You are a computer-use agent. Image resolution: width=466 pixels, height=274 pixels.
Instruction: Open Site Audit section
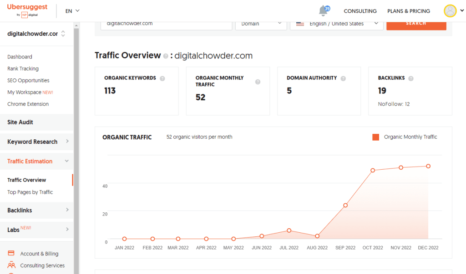pos(36,122)
